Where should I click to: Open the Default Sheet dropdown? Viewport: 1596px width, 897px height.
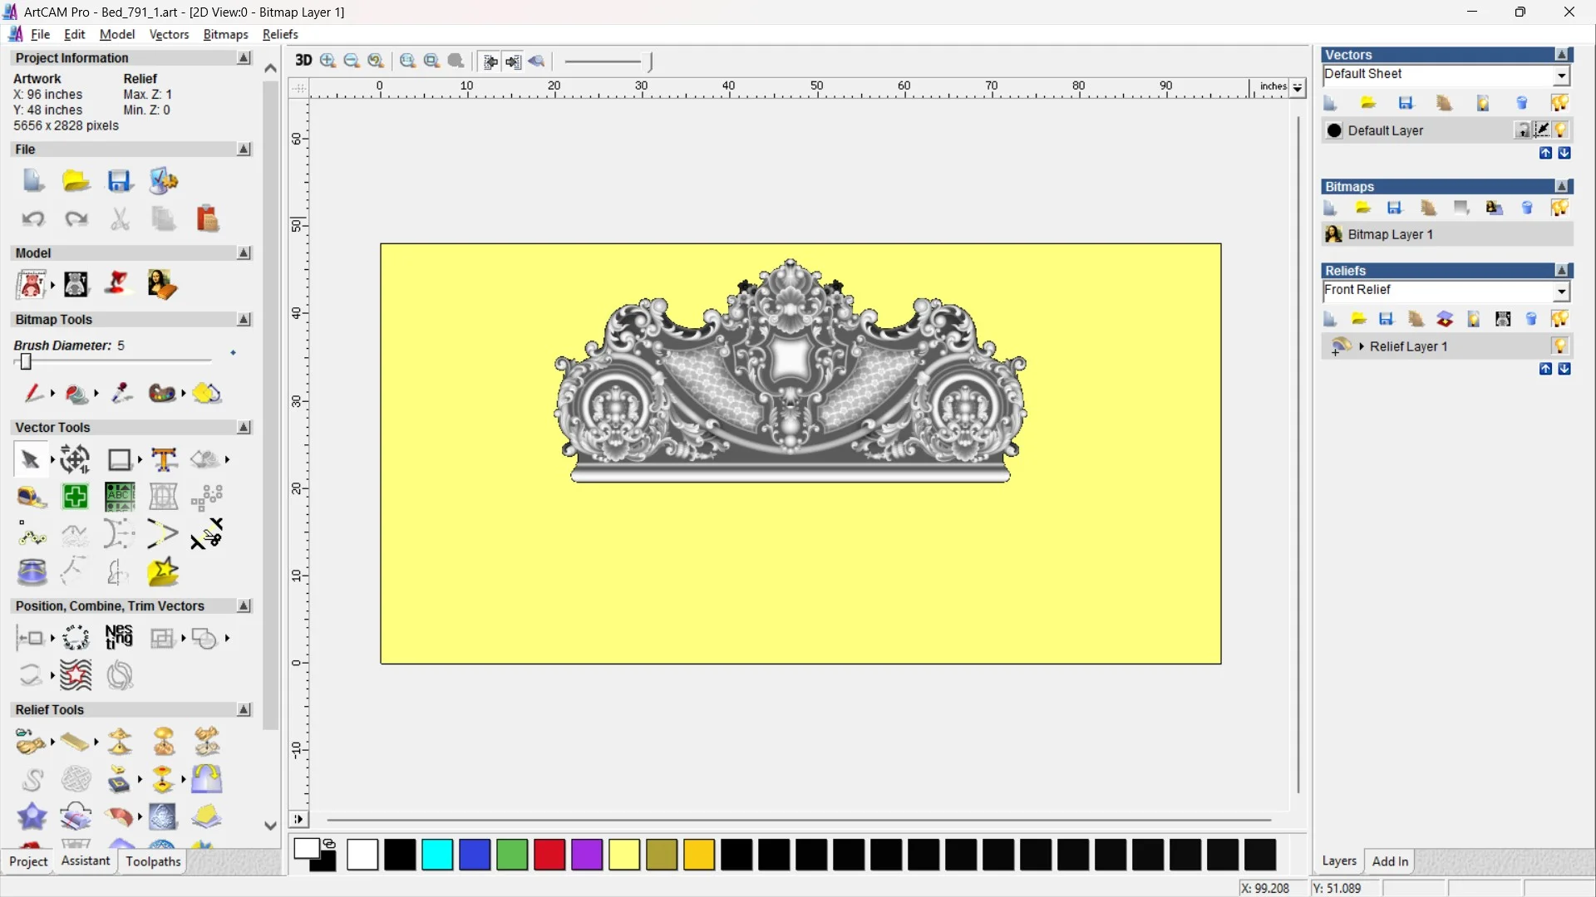1562,76
